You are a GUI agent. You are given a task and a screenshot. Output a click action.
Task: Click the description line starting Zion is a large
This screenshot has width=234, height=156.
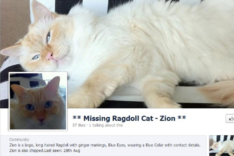105,145
